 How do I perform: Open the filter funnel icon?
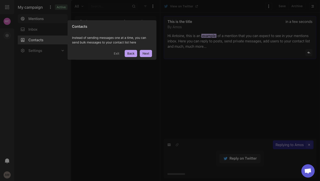click(145, 6)
